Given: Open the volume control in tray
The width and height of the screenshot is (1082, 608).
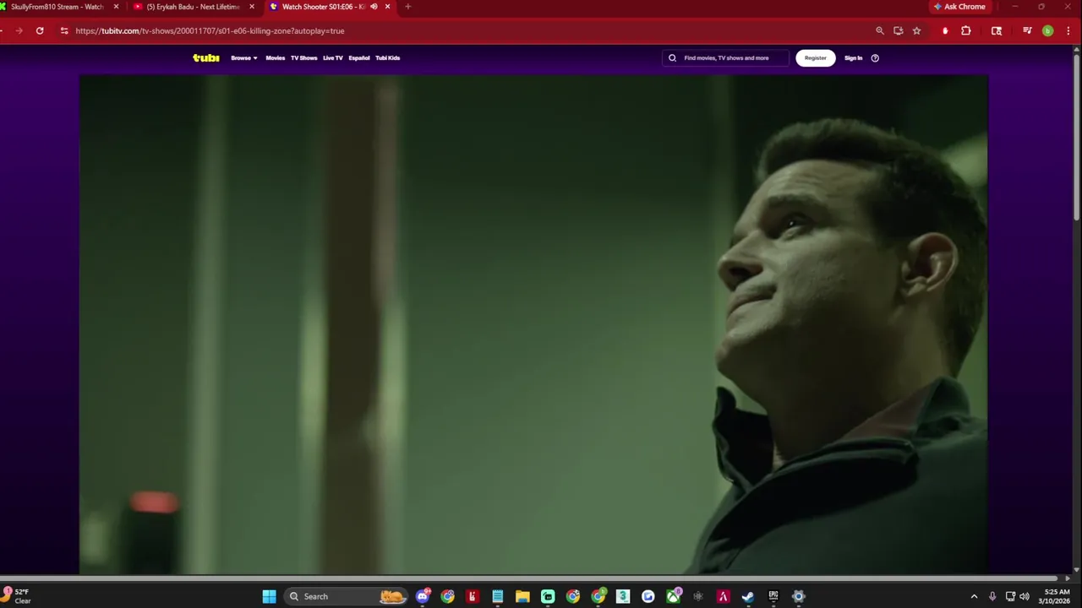Looking at the screenshot, I should tap(1025, 596).
